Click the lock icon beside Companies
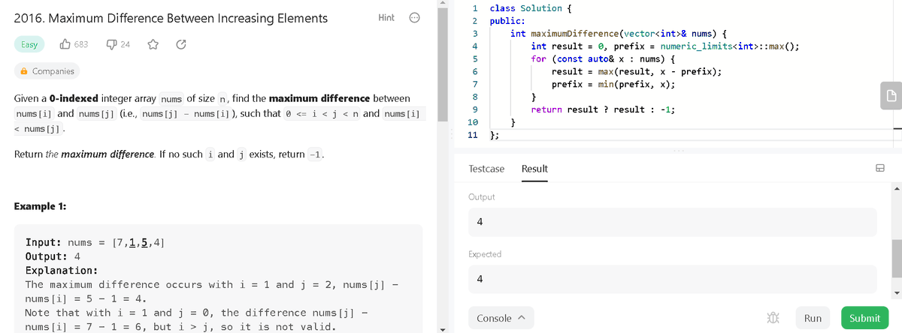902x333 pixels. [x=24, y=71]
